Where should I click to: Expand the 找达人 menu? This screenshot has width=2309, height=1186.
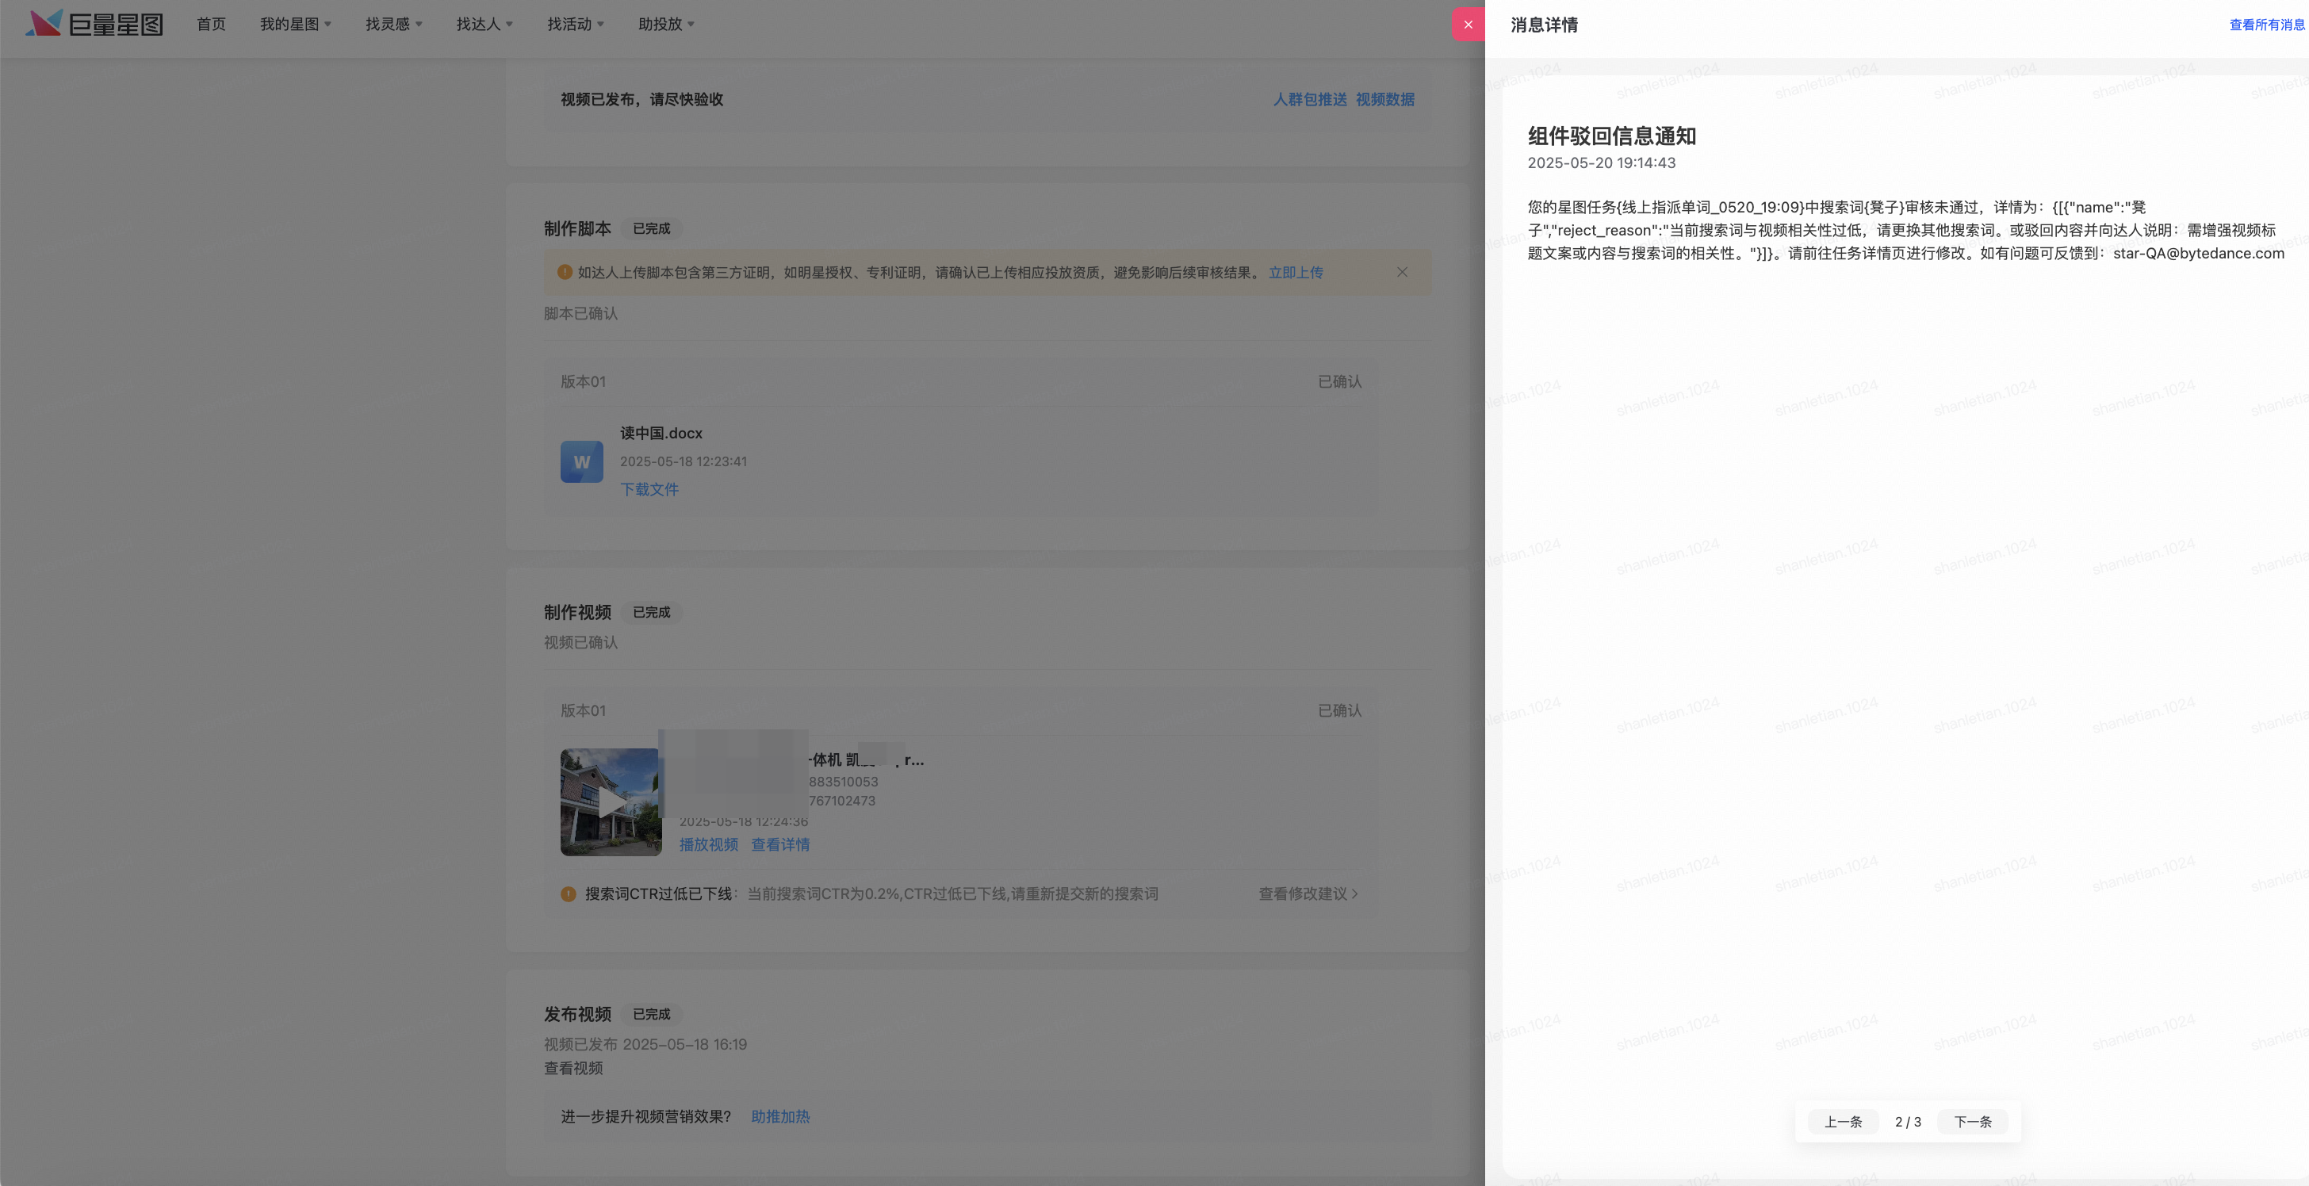484,25
